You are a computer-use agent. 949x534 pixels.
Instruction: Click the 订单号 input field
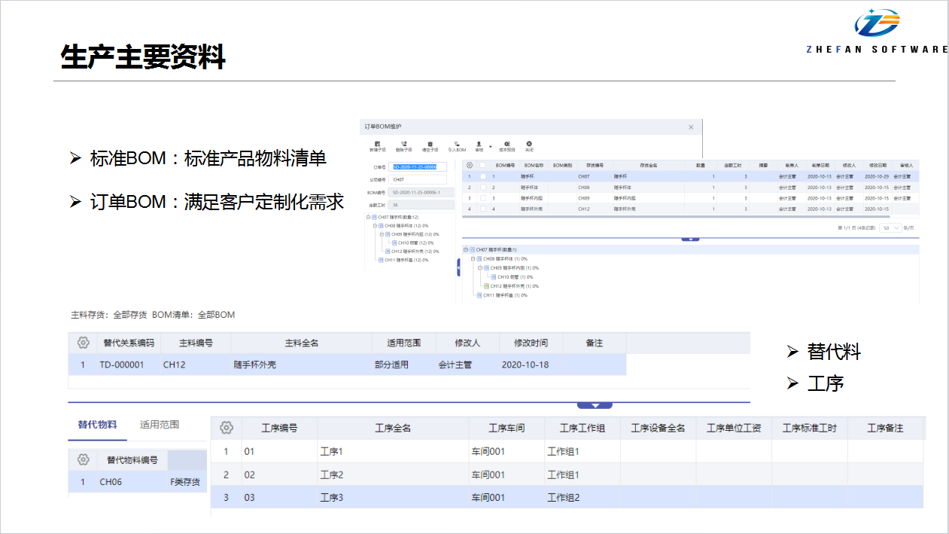tap(420, 167)
